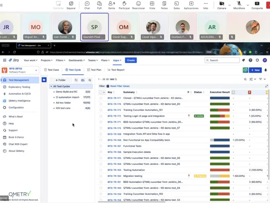The width and height of the screenshot is (270, 203).
Task: Open search in the test cycles folder panel
Action: tap(90, 80)
